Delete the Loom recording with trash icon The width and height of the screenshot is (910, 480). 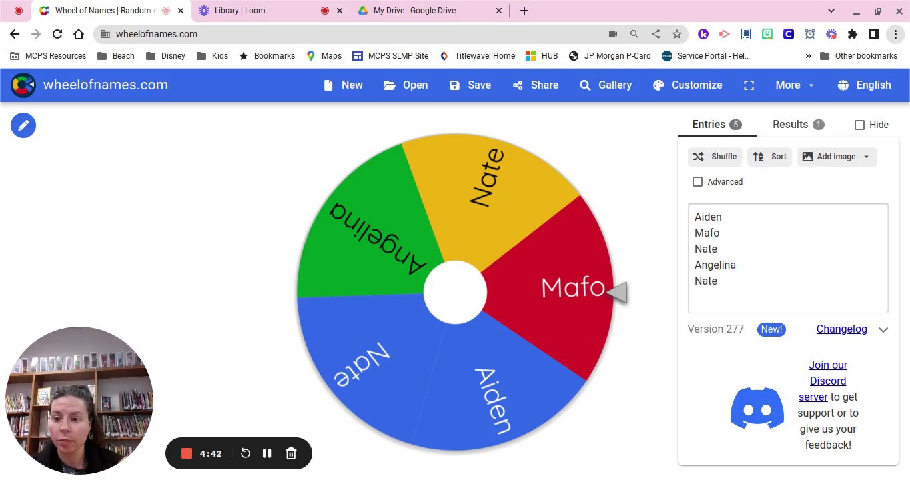click(291, 453)
